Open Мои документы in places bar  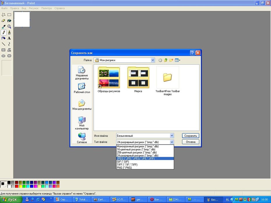pos(82,105)
